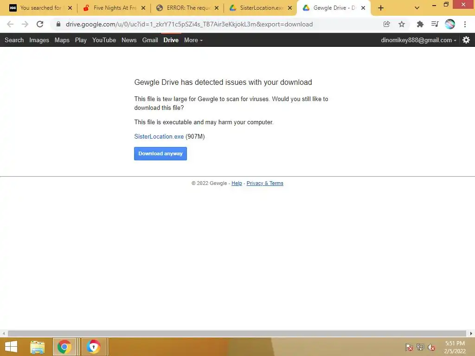Click the left scrollbar arrow
475x356 pixels.
[x=4, y=333]
